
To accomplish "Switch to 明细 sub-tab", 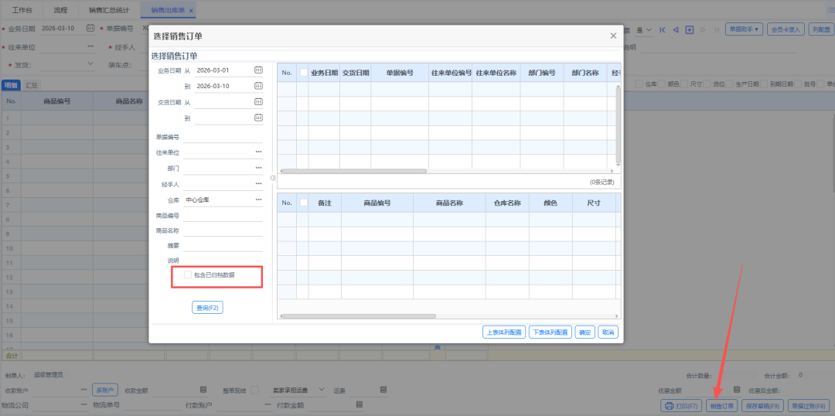I will (11, 85).
